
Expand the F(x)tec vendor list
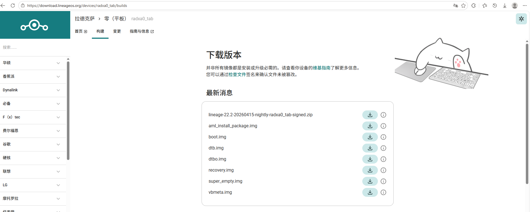(33, 117)
